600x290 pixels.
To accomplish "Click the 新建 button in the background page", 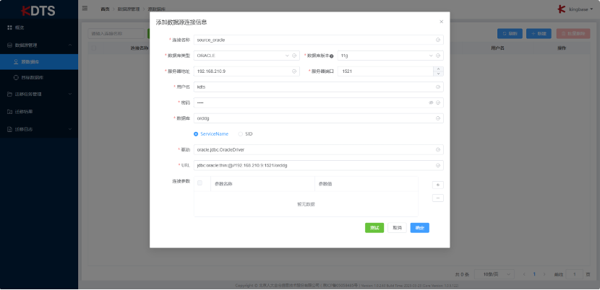I will [x=539, y=34].
